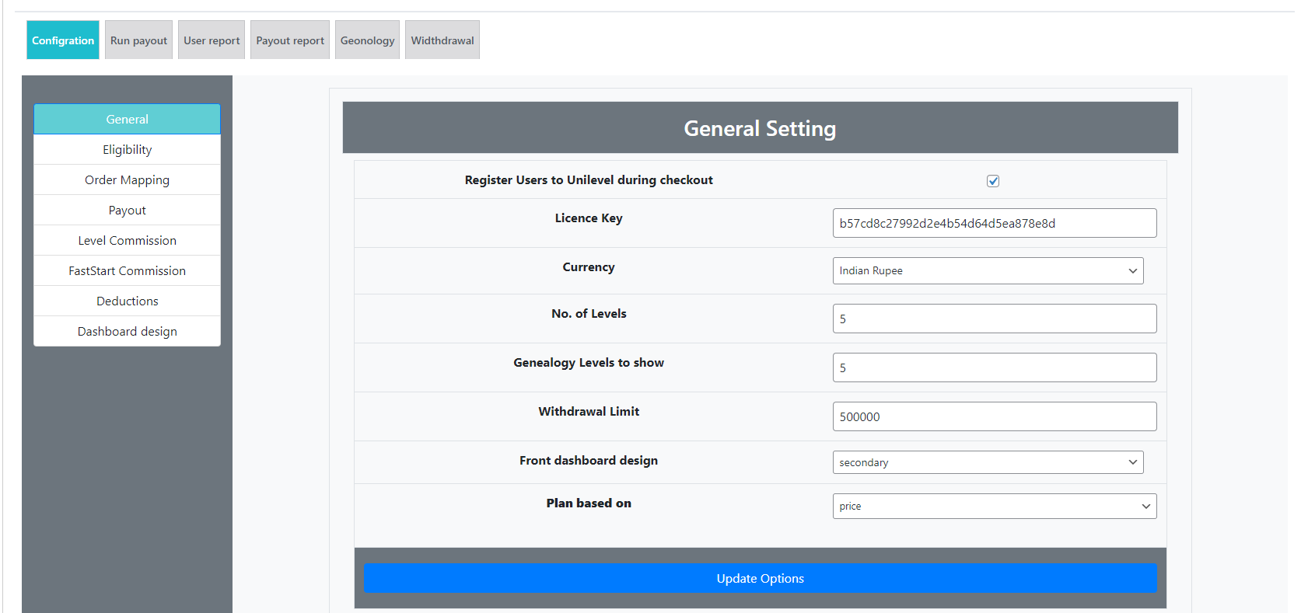
Task: Open the Geonology tab
Action: click(367, 40)
